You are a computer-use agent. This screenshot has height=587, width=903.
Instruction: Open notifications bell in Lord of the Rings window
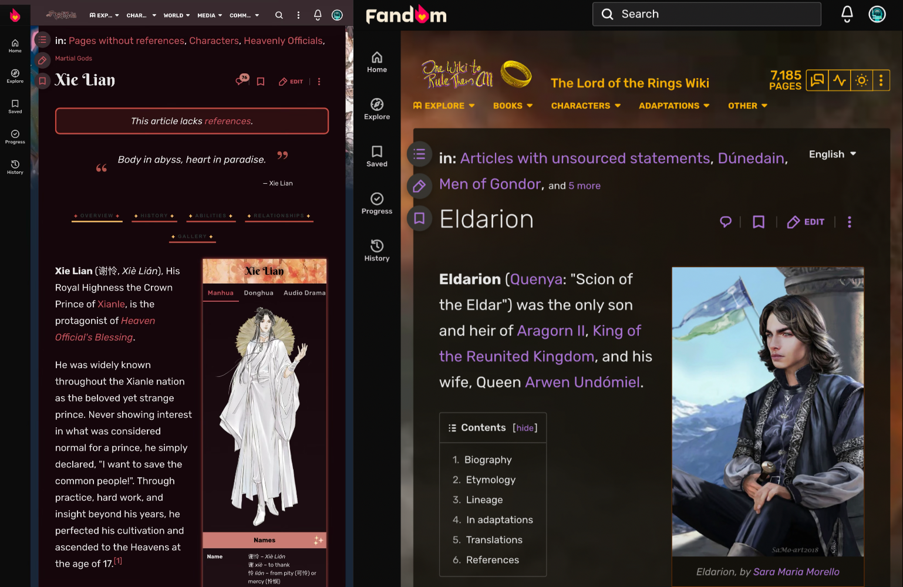[847, 14]
